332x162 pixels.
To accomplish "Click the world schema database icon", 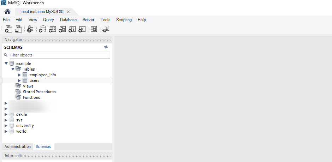I will tap(12, 131).
